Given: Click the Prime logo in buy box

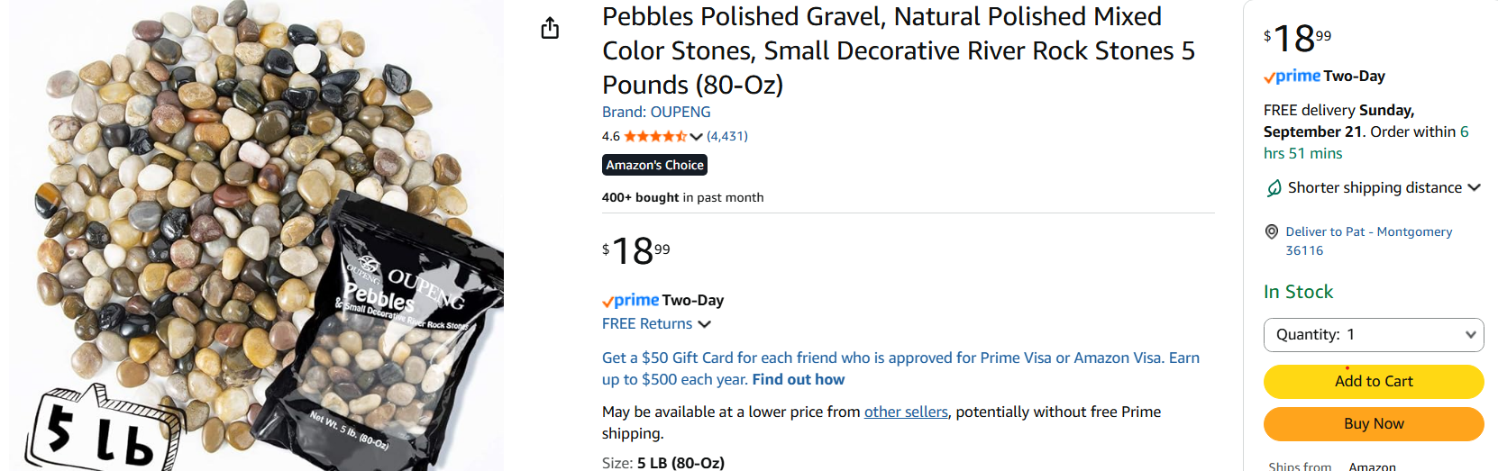Looking at the screenshot, I should (x=1292, y=77).
